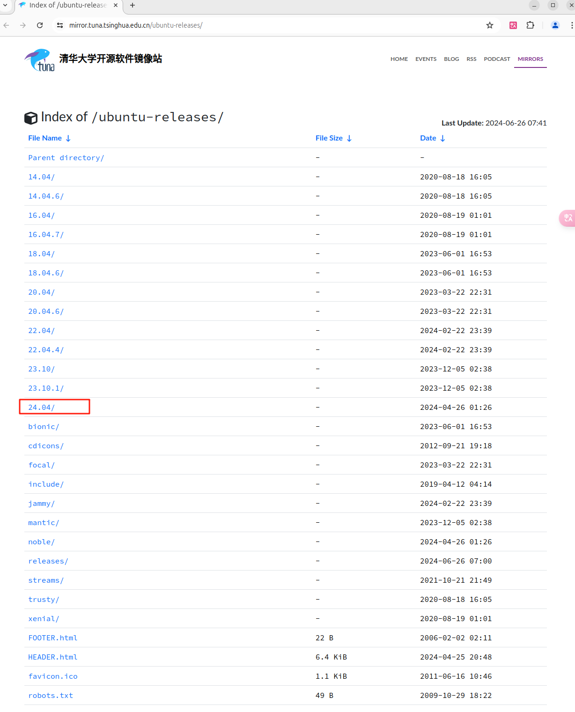Image resolution: width=575 pixels, height=712 pixels.
Task: Sort the listing by File Size
Action: coord(333,138)
